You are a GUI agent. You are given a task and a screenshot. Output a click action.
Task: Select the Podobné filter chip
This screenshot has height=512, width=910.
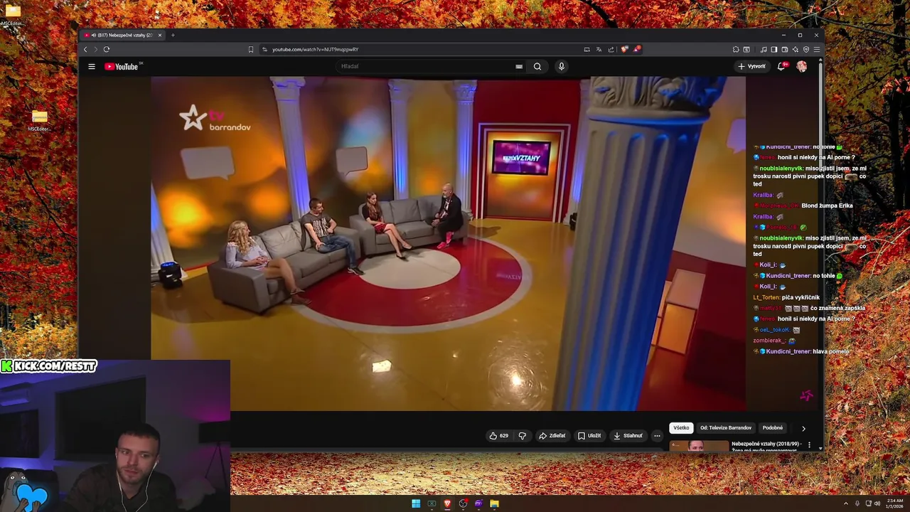pyautogui.click(x=773, y=428)
